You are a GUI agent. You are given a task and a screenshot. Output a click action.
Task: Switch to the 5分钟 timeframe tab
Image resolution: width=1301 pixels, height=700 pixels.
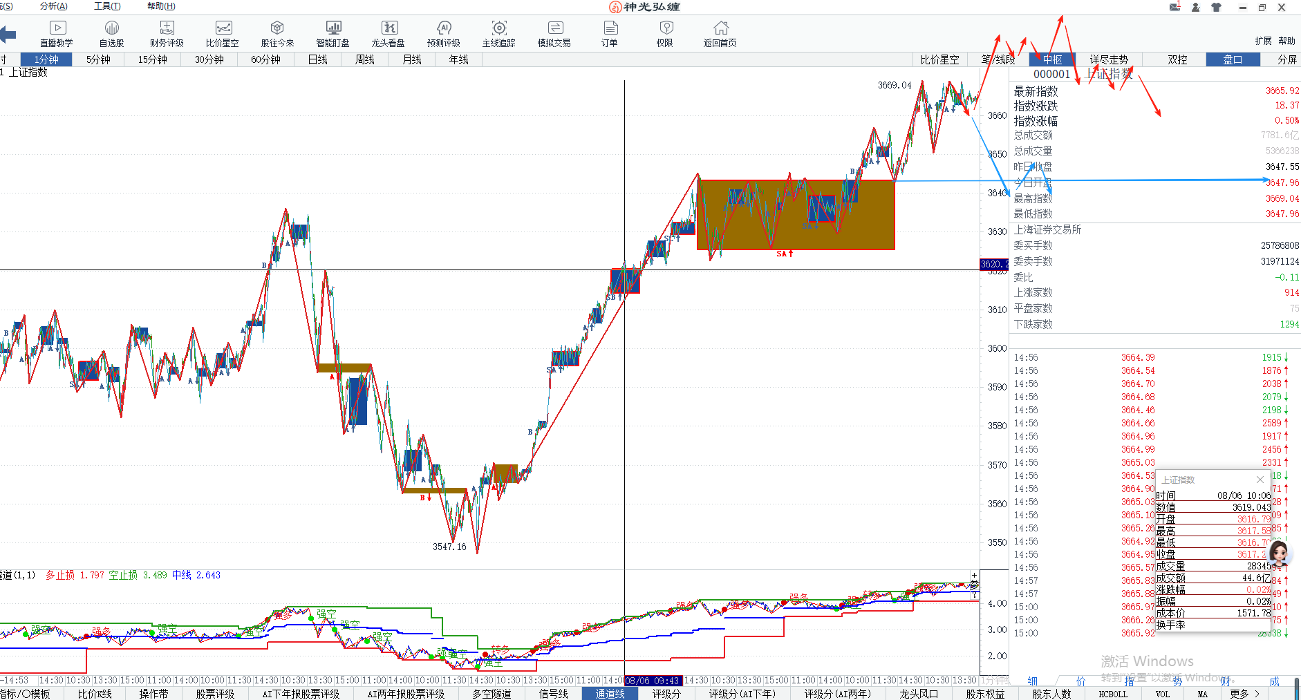(x=98, y=59)
